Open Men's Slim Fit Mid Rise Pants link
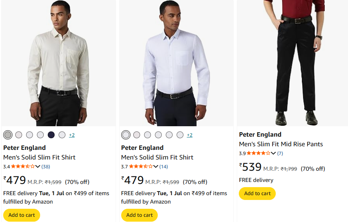The height and width of the screenshot is (222, 348). pyautogui.click(x=281, y=144)
